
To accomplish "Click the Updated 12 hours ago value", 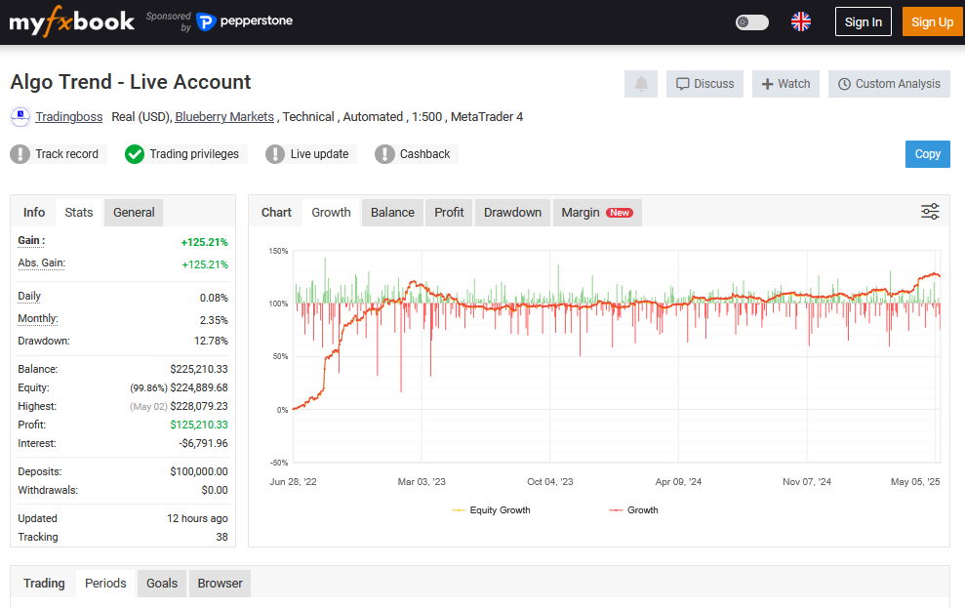I will (x=197, y=519).
